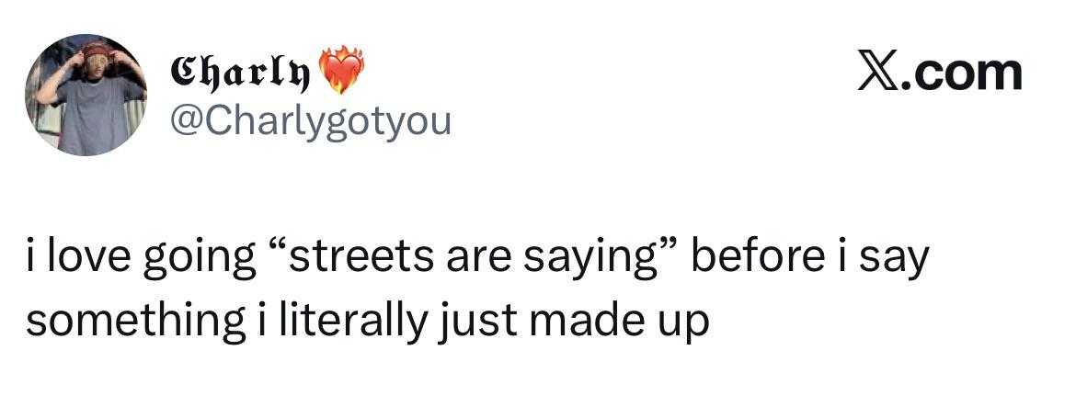1076x407 pixels.
Task: Click the ".com" text of the watermark
Action: [963, 73]
